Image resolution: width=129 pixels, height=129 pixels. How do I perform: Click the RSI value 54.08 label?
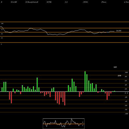coord(119,31)
